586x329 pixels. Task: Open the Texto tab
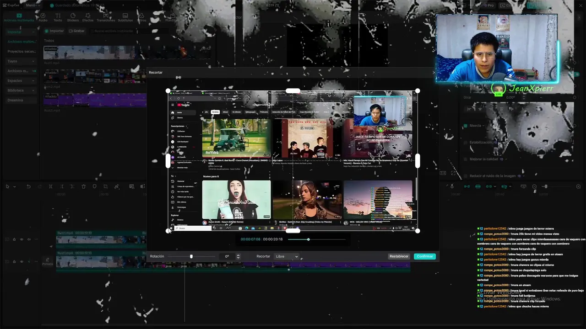pos(58,17)
